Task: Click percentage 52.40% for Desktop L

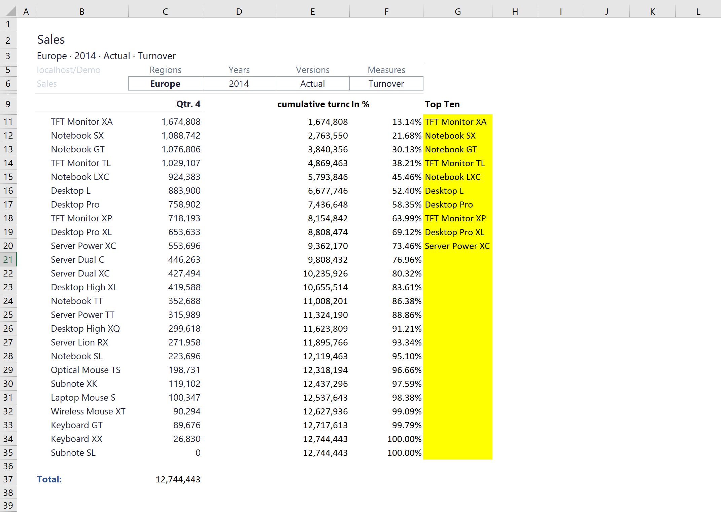Action: click(407, 191)
